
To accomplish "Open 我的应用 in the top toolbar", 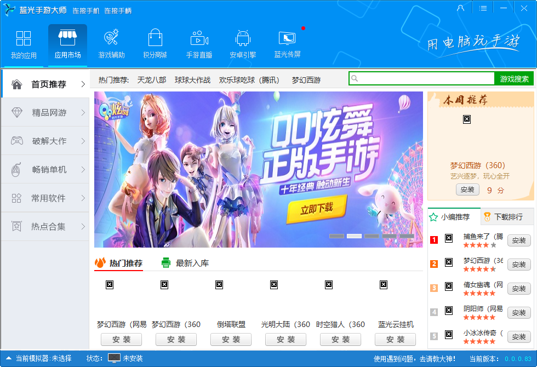I will (24, 45).
